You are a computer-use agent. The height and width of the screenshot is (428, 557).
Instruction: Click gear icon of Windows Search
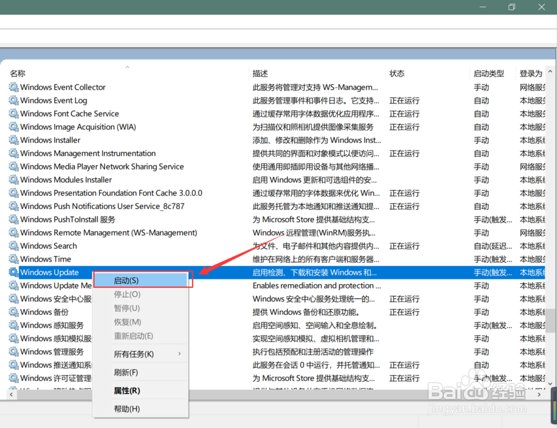[x=13, y=246]
